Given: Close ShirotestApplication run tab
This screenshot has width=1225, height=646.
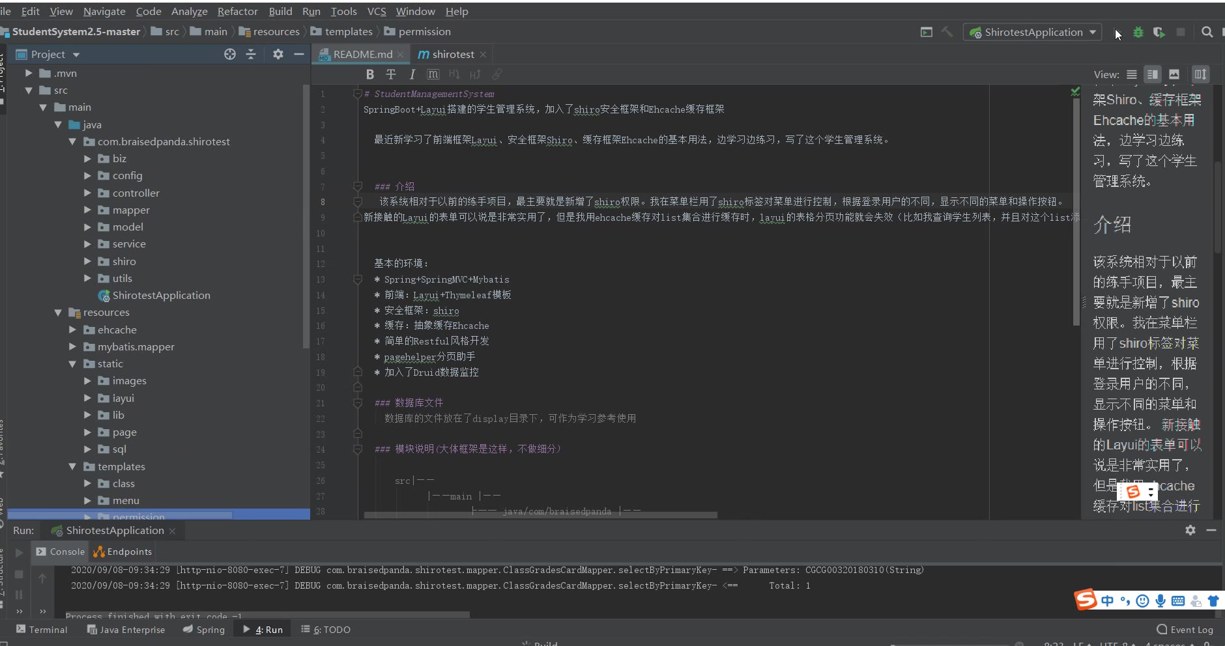Looking at the screenshot, I should coord(172,531).
